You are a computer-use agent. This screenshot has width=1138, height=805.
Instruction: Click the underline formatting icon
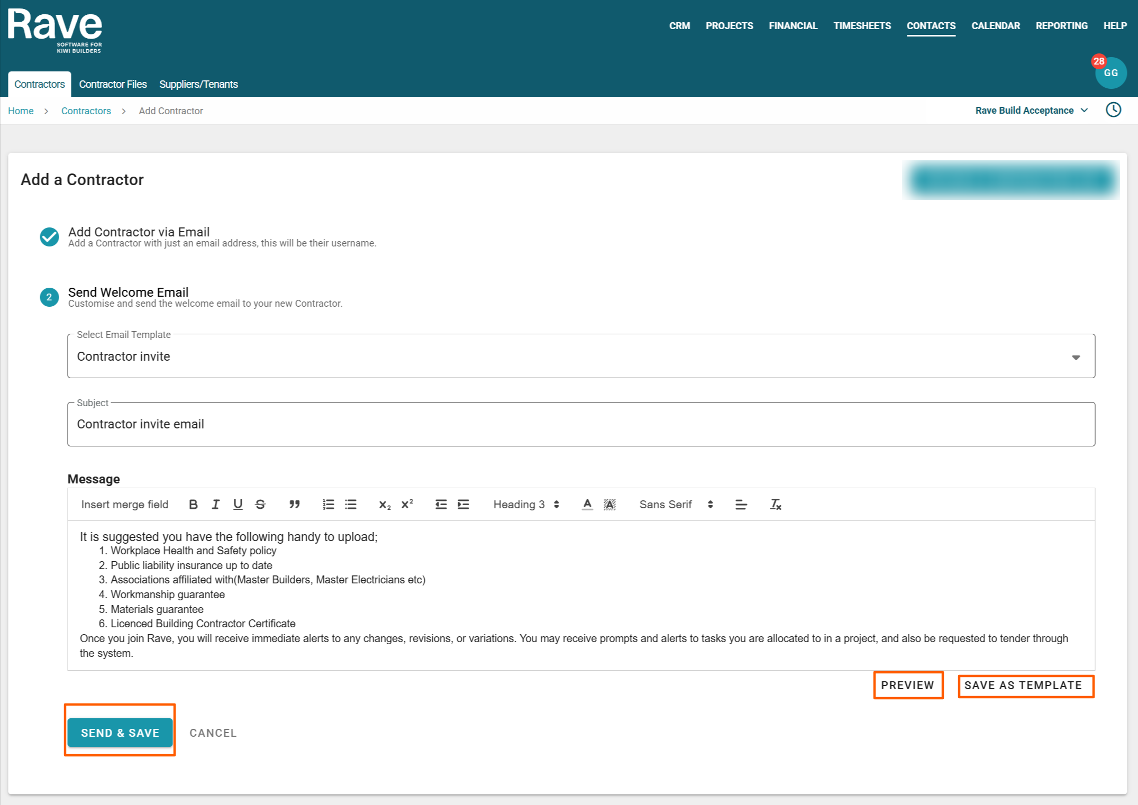click(x=238, y=505)
